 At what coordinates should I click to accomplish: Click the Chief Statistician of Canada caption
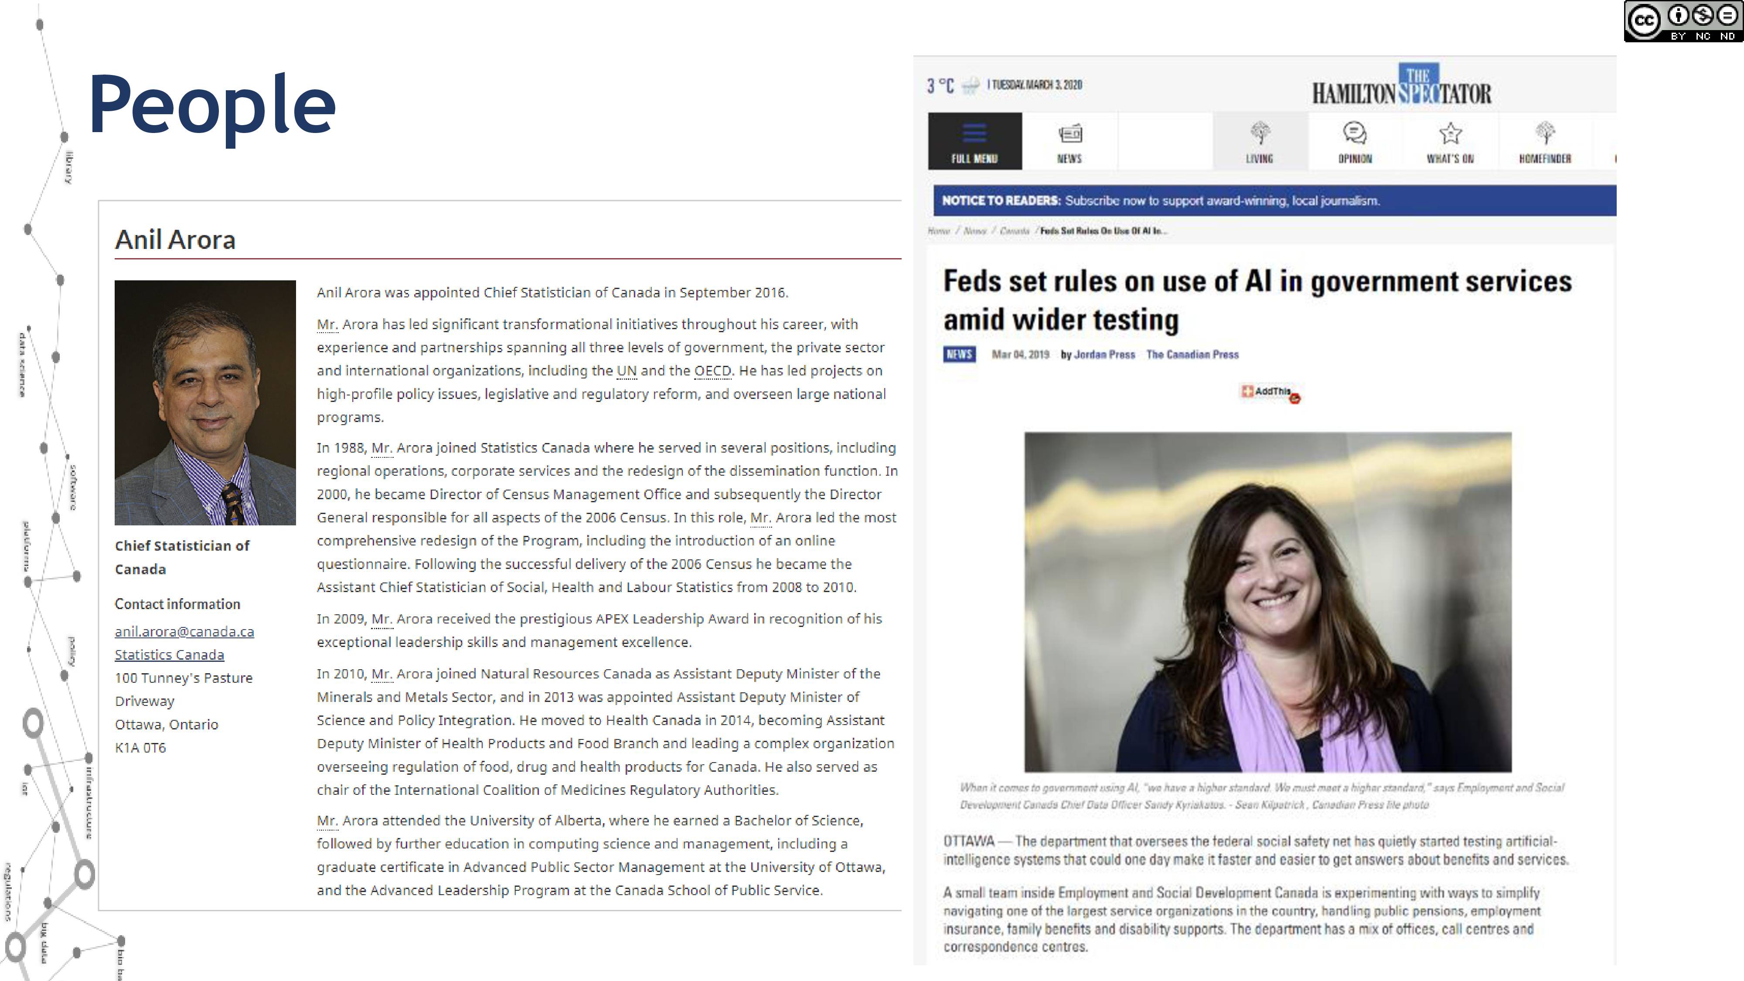[182, 557]
